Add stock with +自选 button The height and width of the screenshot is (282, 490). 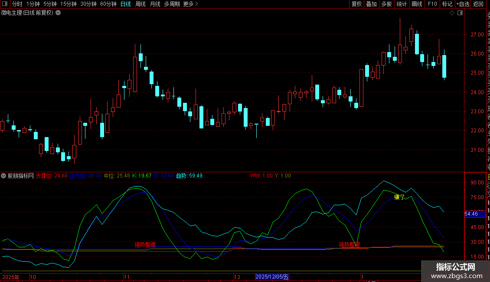click(462, 4)
